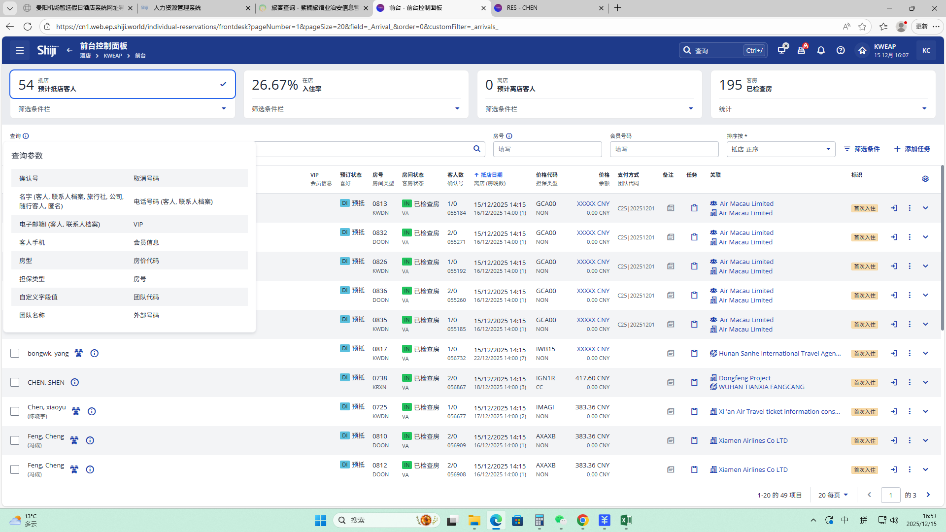Select the checkbox for bongwk, yang
946x532 pixels.
(15, 353)
